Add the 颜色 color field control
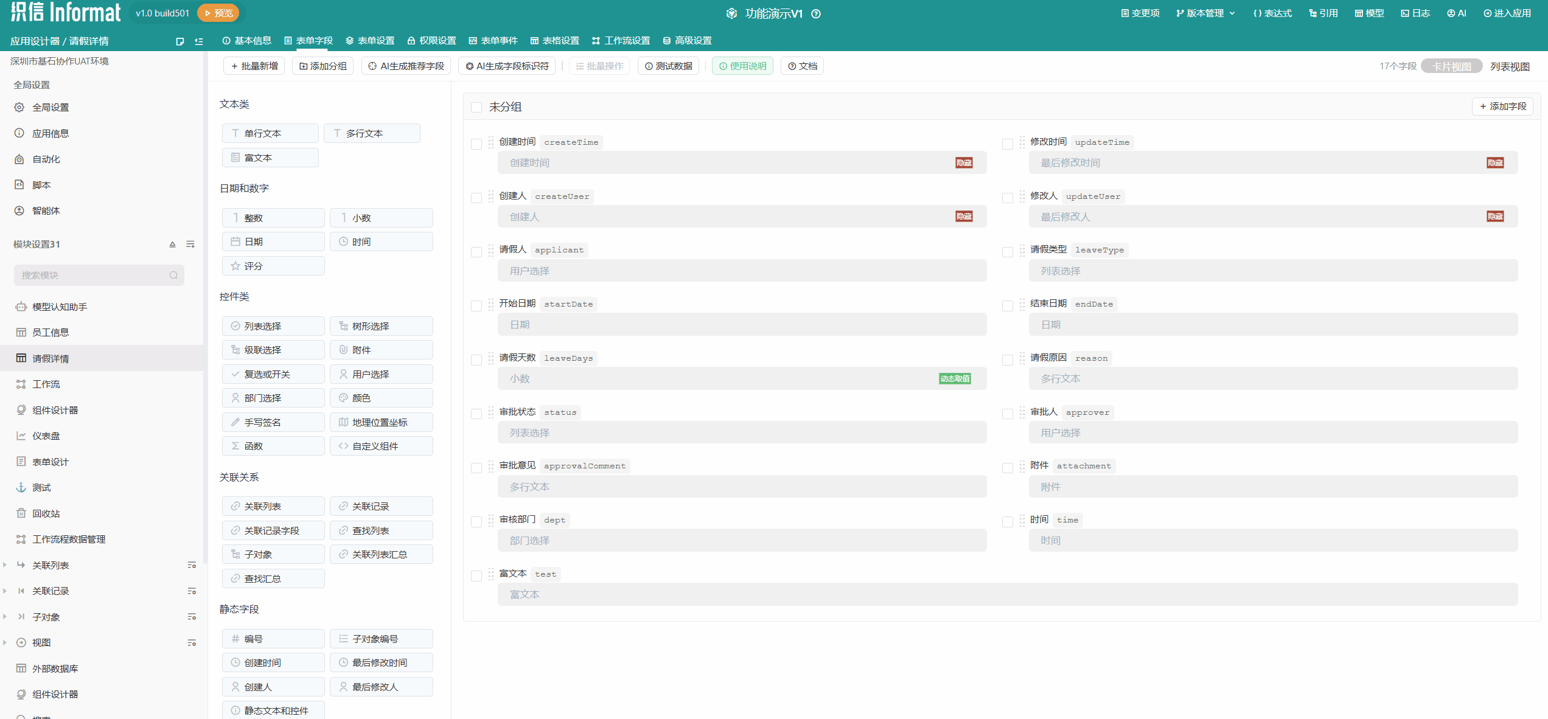Screen dimensions: 1548x719 click(381, 398)
